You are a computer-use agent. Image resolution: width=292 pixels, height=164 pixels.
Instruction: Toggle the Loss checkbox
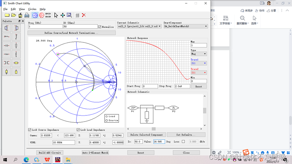(183, 141)
